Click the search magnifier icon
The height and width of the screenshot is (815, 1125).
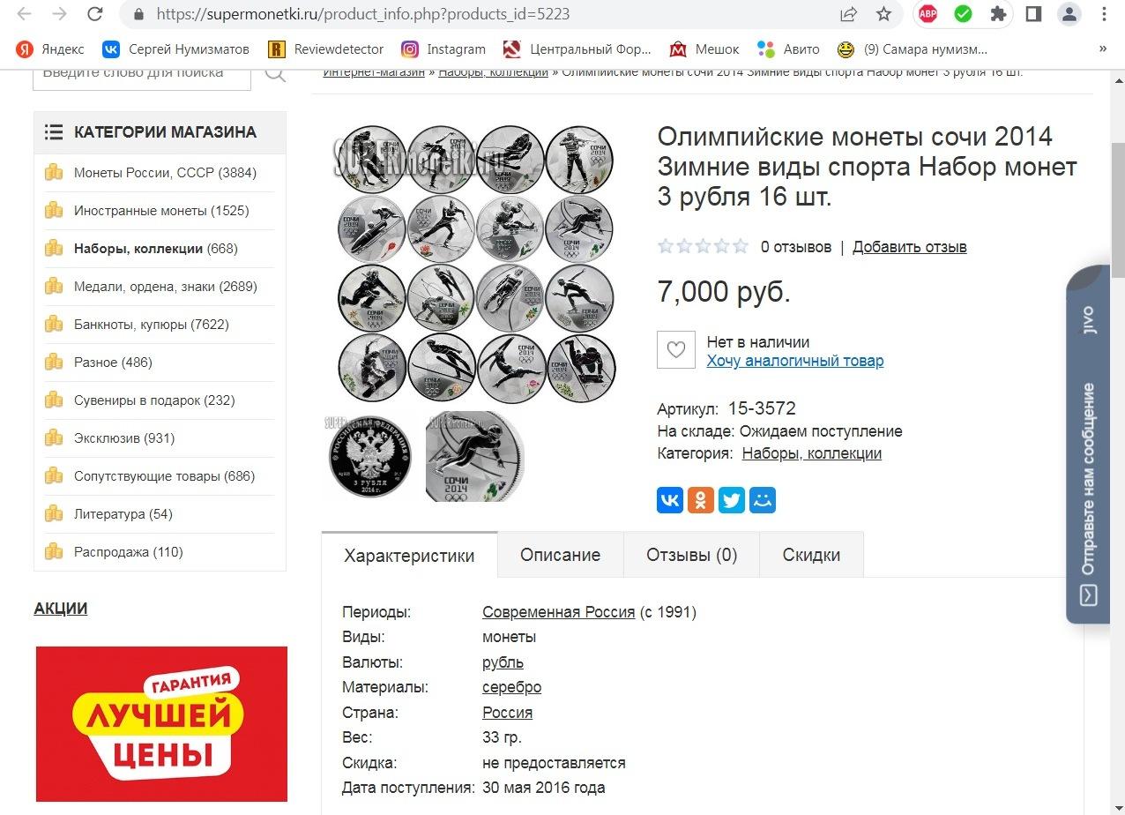276,73
